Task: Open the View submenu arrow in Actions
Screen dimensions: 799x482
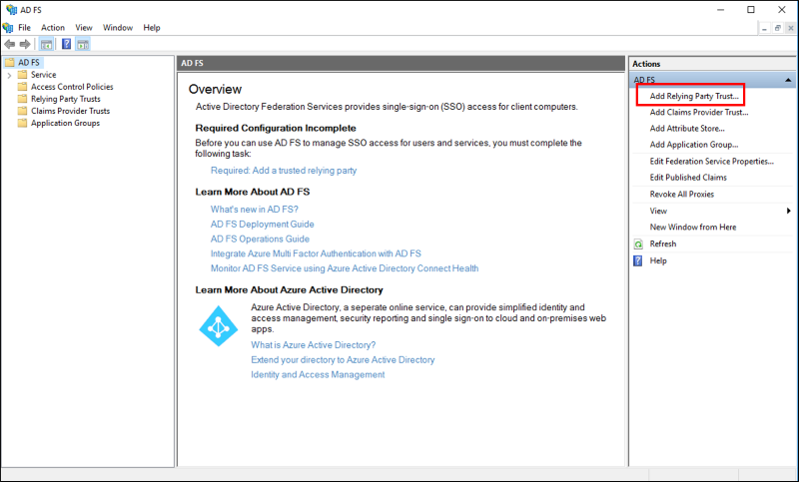Action: [788, 211]
